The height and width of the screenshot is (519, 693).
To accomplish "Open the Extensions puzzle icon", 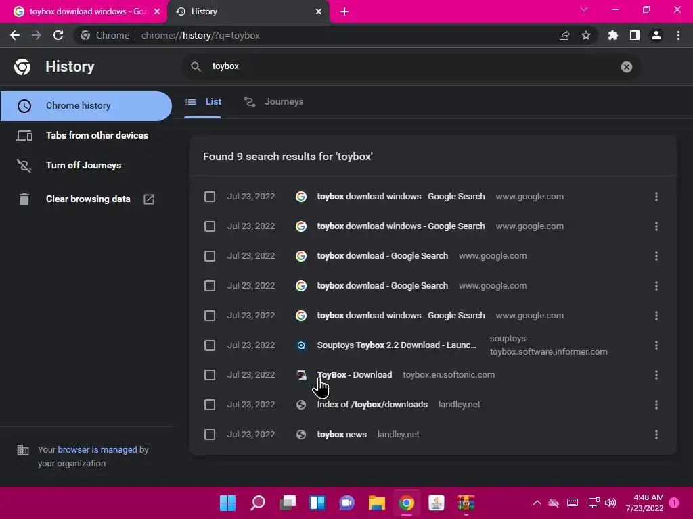I will tap(612, 35).
